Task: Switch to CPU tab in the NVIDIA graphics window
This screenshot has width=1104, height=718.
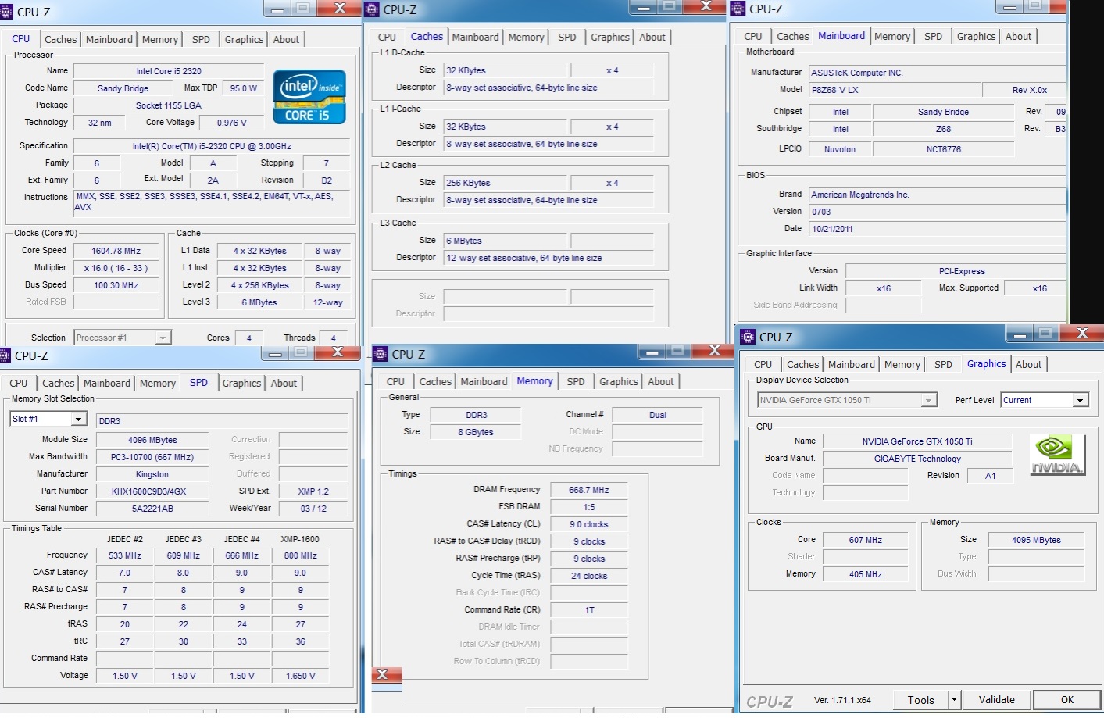Action: [x=763, y=365]
